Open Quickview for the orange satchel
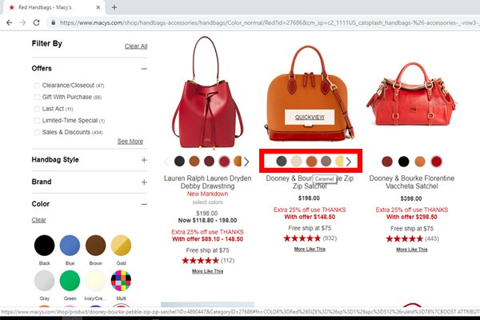Image resolution: width=480 pixels, height=320 pixels. click(x=310, y=117)
